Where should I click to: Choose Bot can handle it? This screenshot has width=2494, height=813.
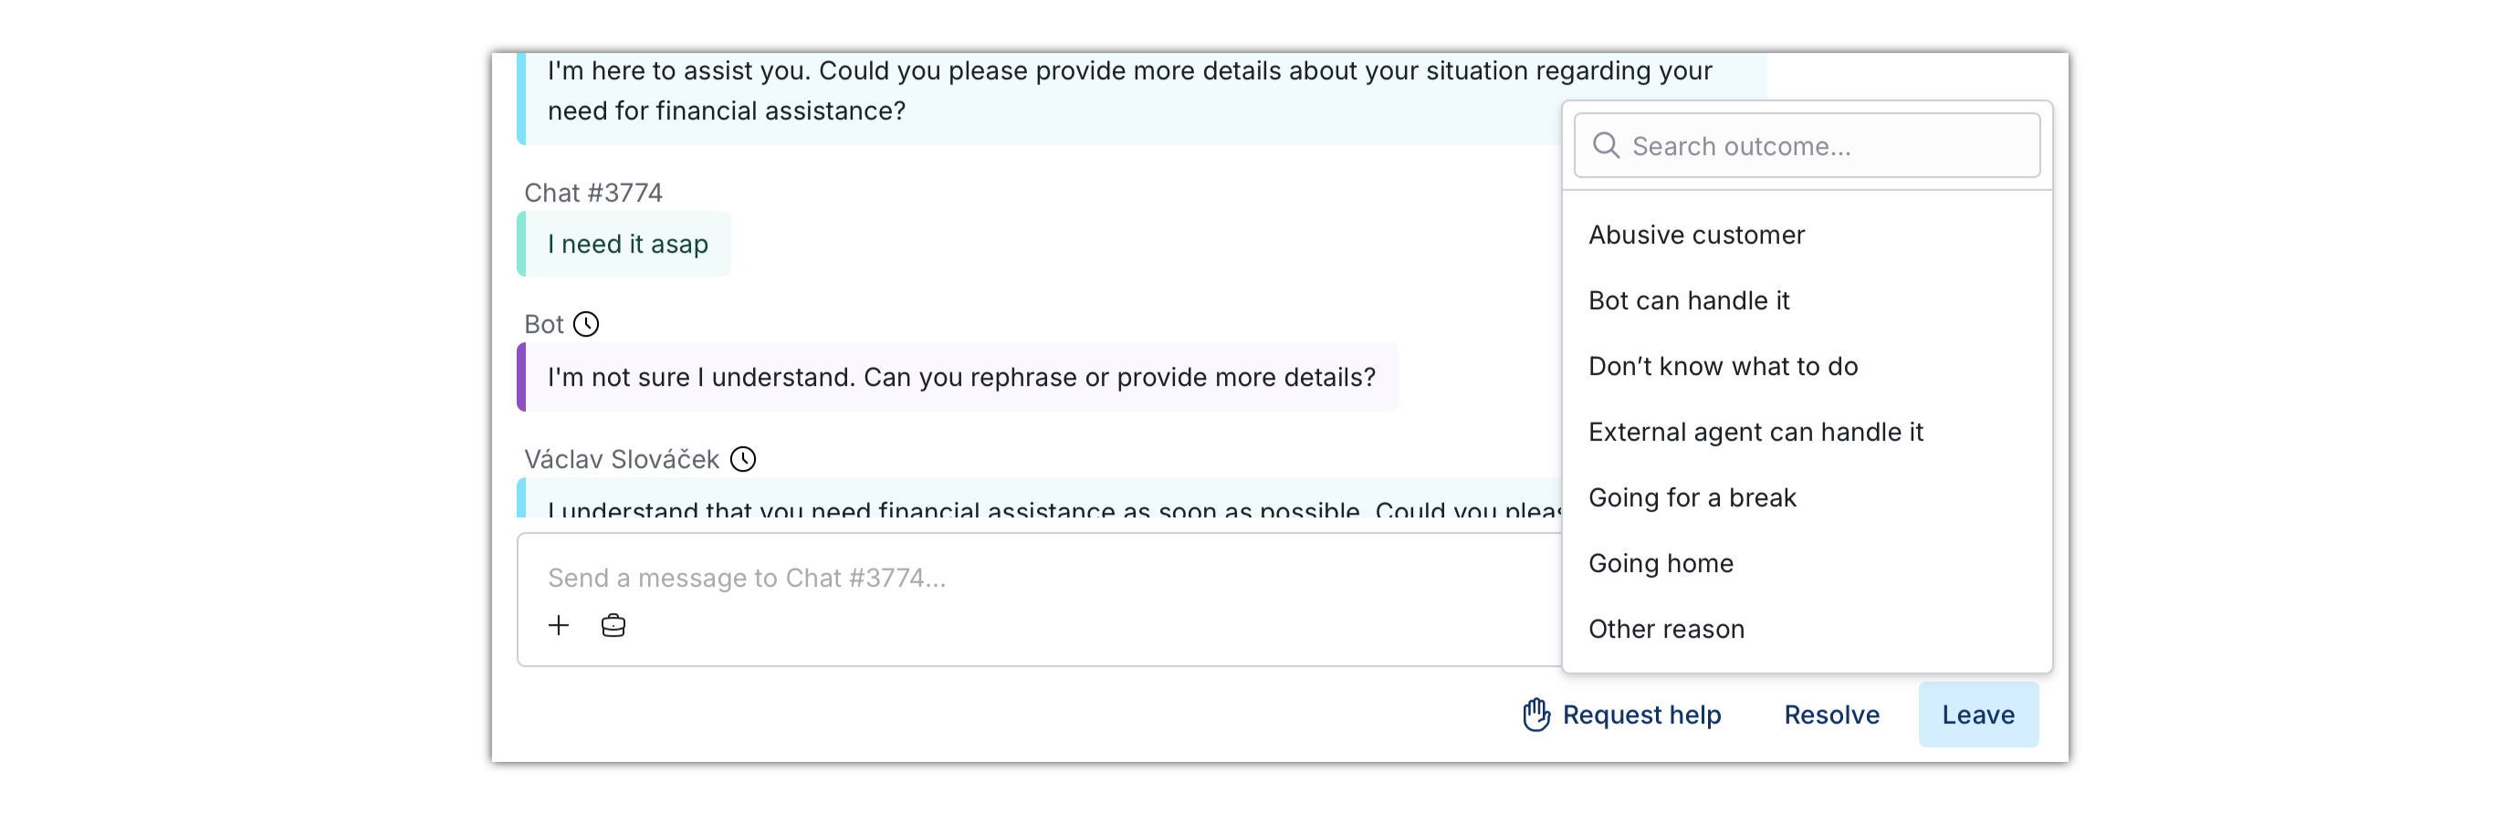coord(1807,301)
